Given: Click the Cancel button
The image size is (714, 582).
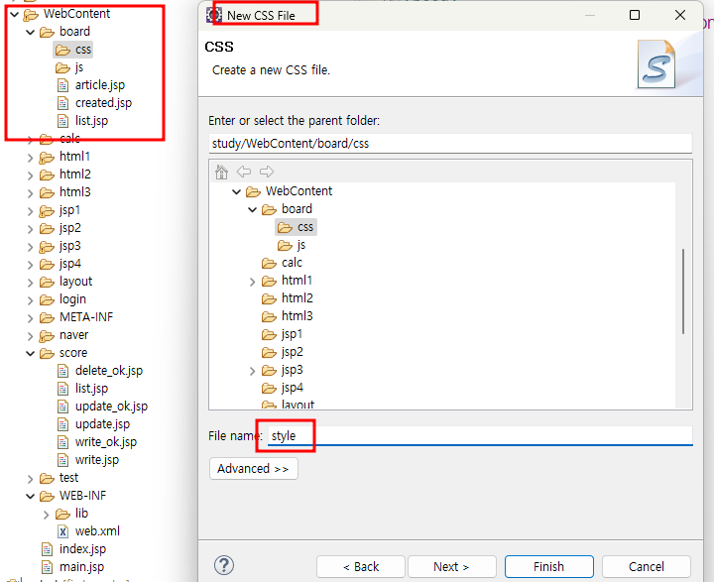Looking at the screenshot, I should (647, 566).
